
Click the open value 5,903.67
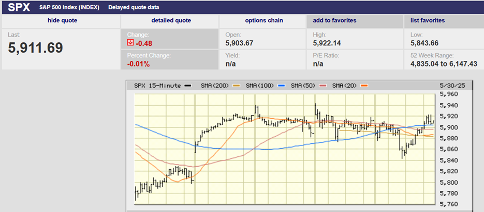point(239,43)
